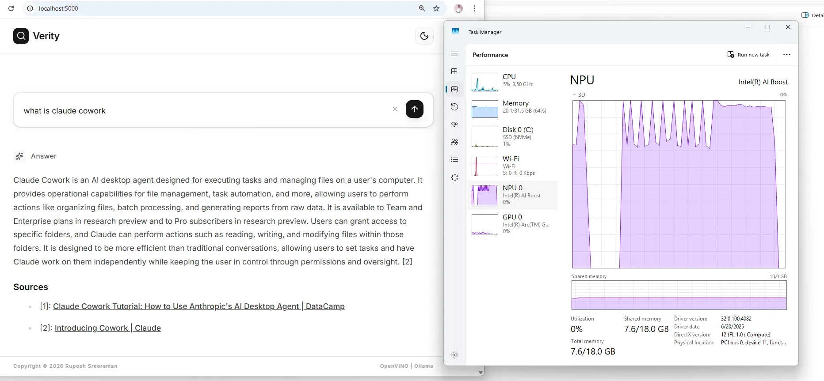Open Task Manager more options ellipsis
824x381 pixels.
(787, 55)
